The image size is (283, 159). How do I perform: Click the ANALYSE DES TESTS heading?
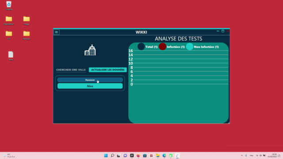(179, 38)
